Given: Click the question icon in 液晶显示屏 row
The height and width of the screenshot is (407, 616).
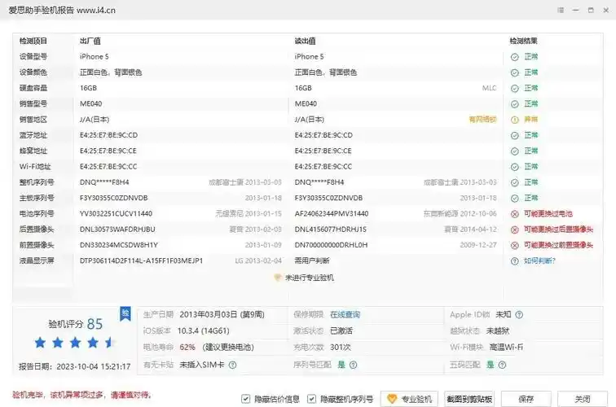Looking at the screenshot, I should pos(515,261).
